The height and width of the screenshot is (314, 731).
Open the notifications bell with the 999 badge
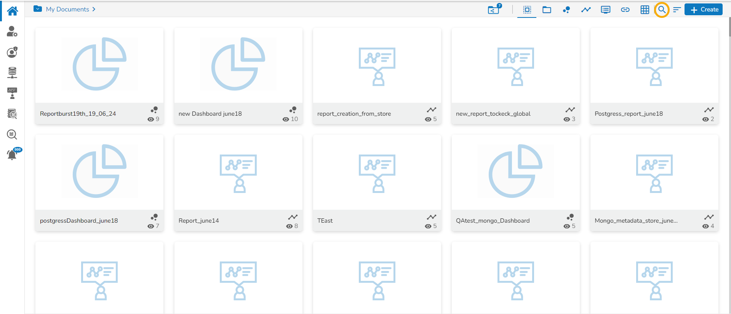[12, 155]
